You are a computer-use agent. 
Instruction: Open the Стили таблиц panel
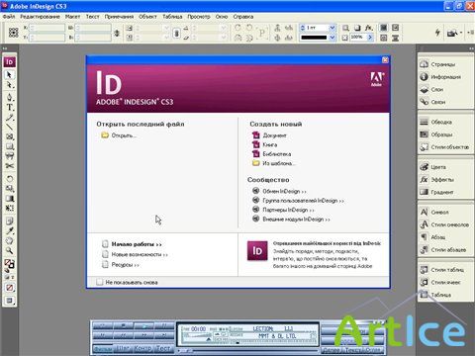tap(447, 270)
